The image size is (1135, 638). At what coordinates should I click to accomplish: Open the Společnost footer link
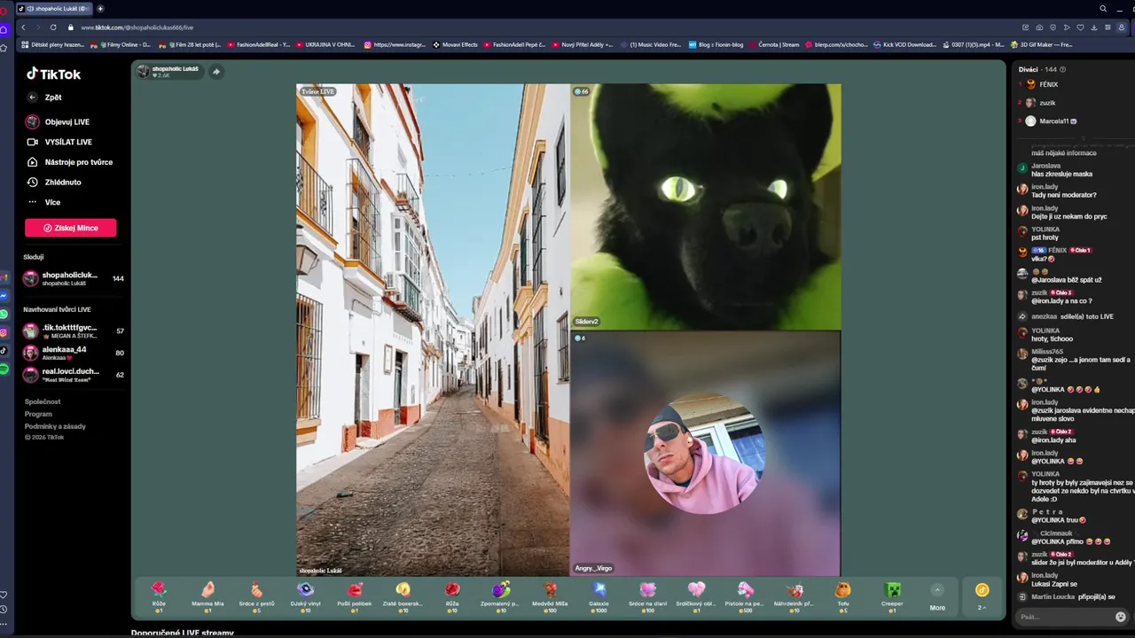[43, 401]
